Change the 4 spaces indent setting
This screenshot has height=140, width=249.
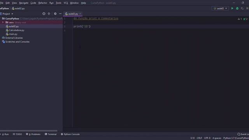point(217,138)
